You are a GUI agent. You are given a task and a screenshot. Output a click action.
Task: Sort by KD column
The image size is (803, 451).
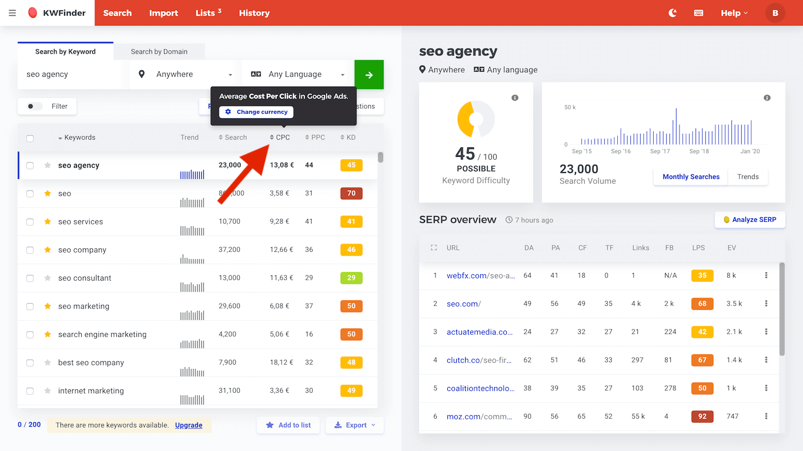tap(347, 137)
